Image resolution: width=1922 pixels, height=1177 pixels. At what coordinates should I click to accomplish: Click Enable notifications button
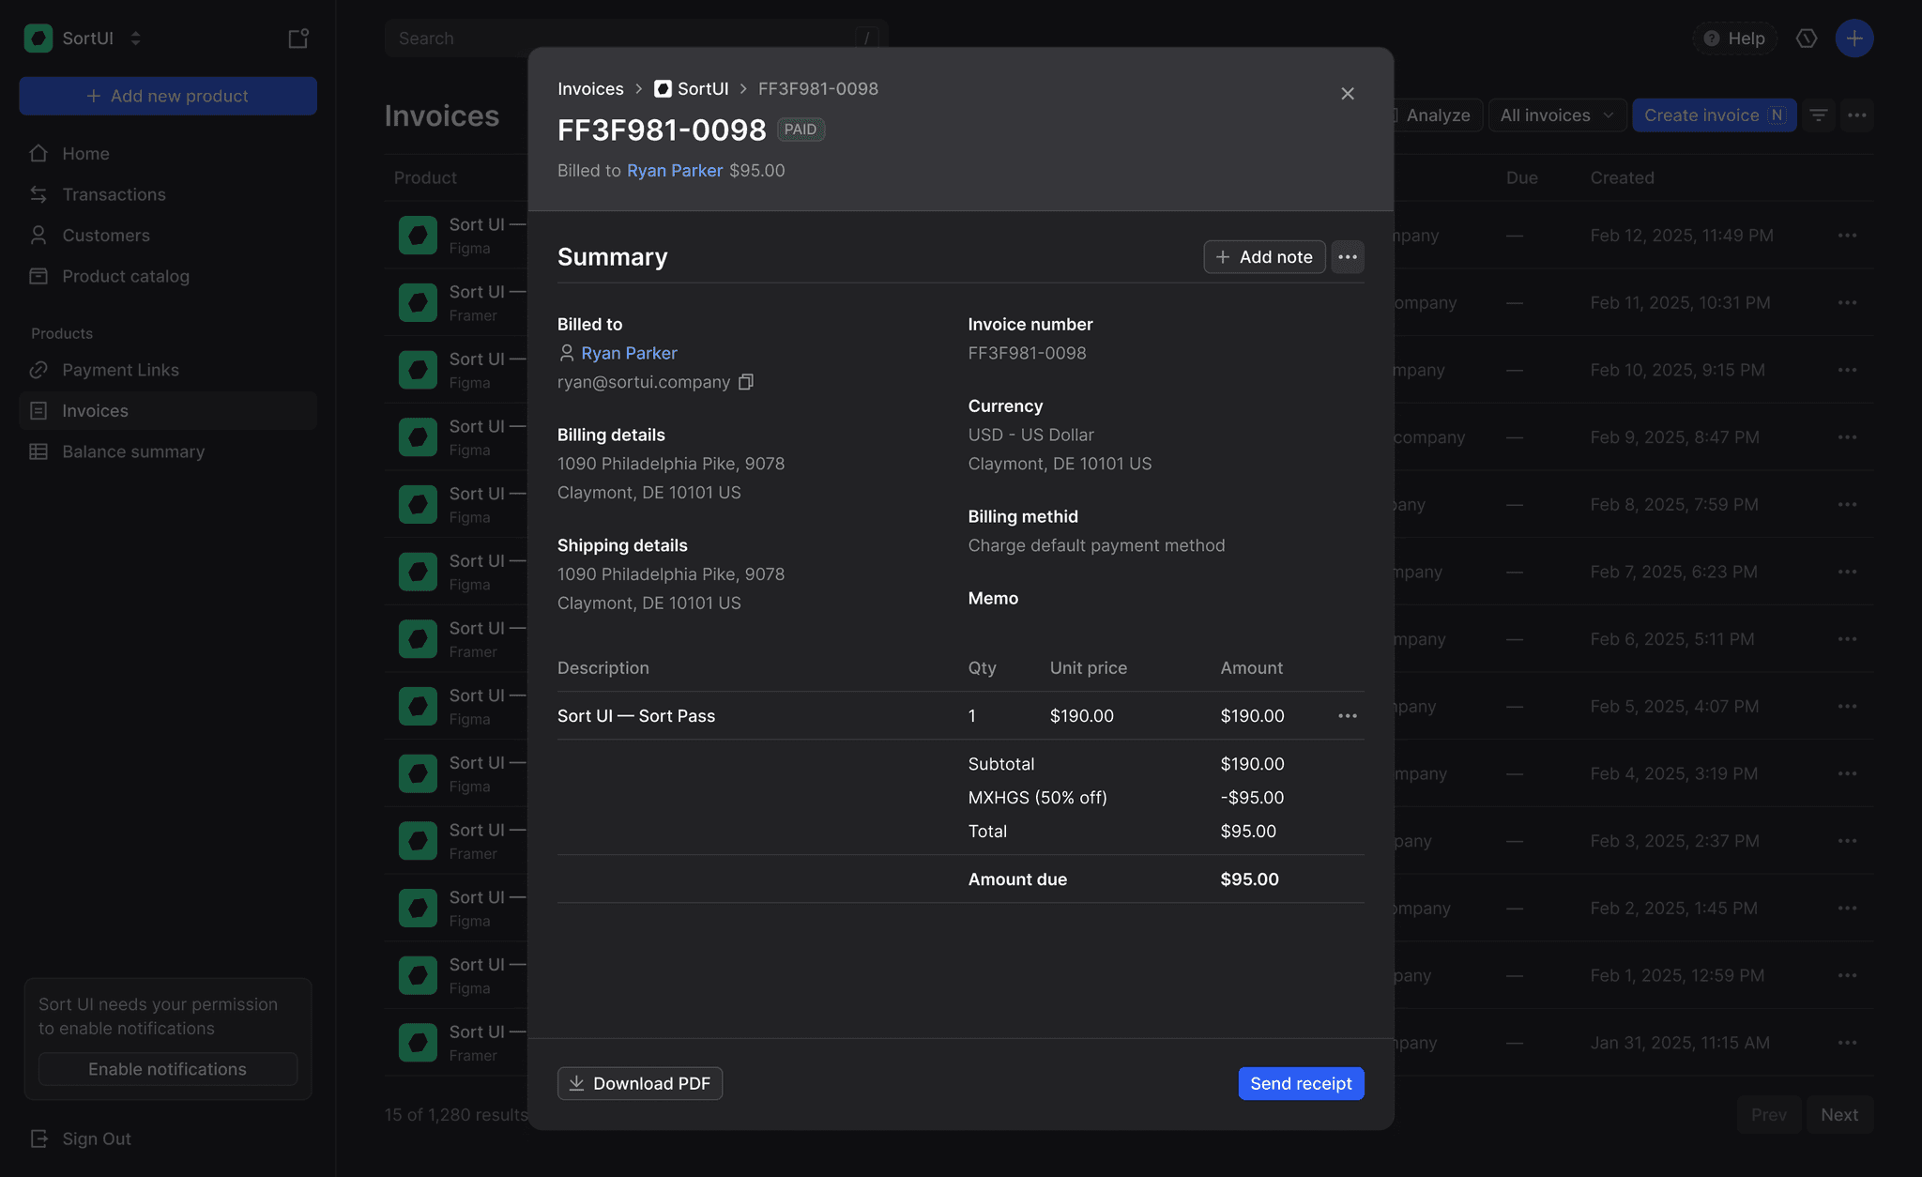tap(168, 1069)
